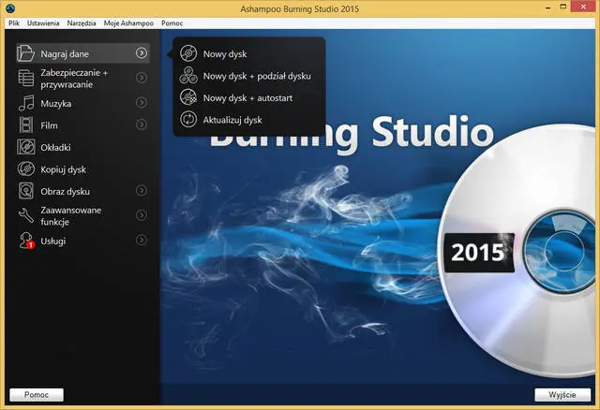Click the Wyjście button
Image resolution: width=600 pixels, height=410 pixels.
562,395
